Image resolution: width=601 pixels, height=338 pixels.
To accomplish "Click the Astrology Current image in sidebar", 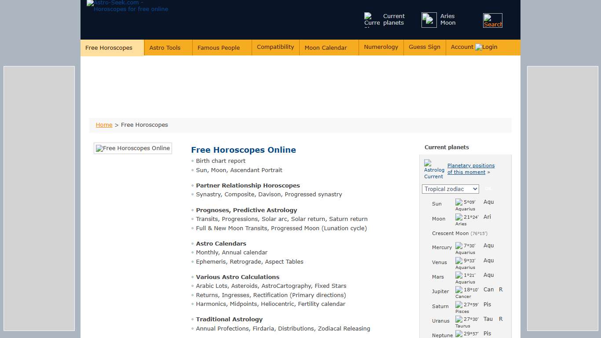I will click(x=434, y=169).
